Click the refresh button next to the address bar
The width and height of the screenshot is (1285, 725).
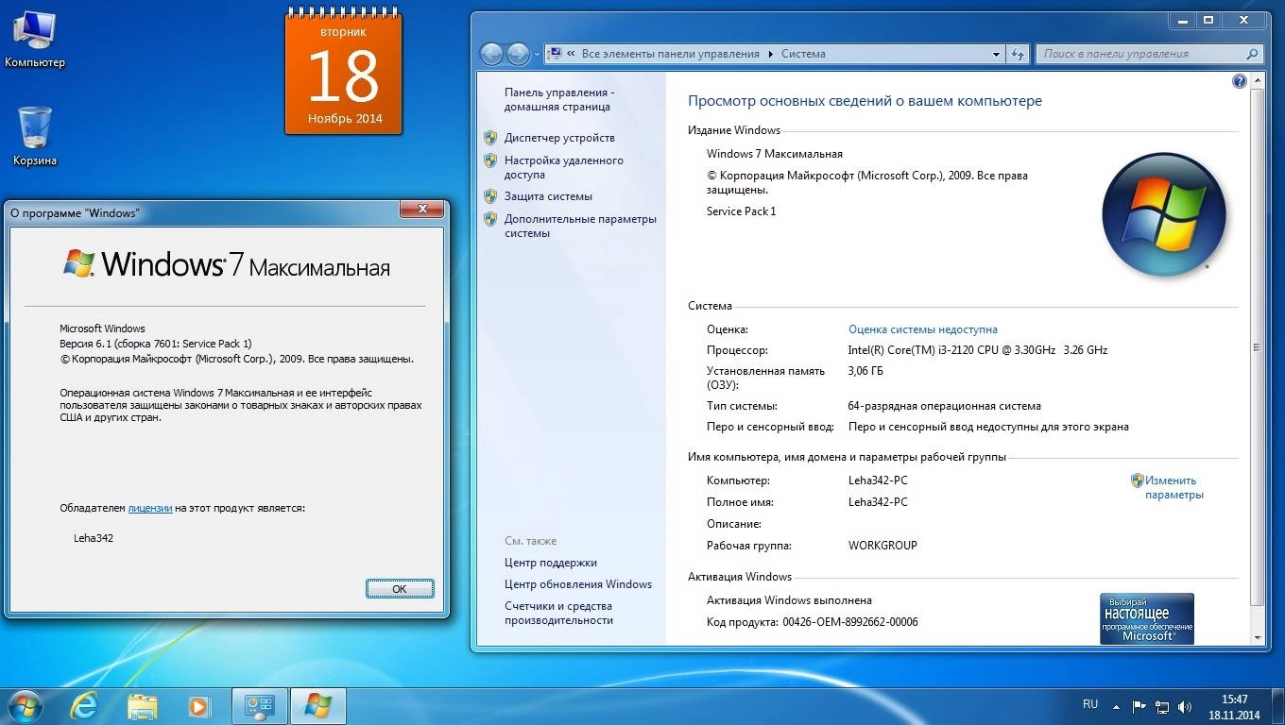coord(1018,54)
